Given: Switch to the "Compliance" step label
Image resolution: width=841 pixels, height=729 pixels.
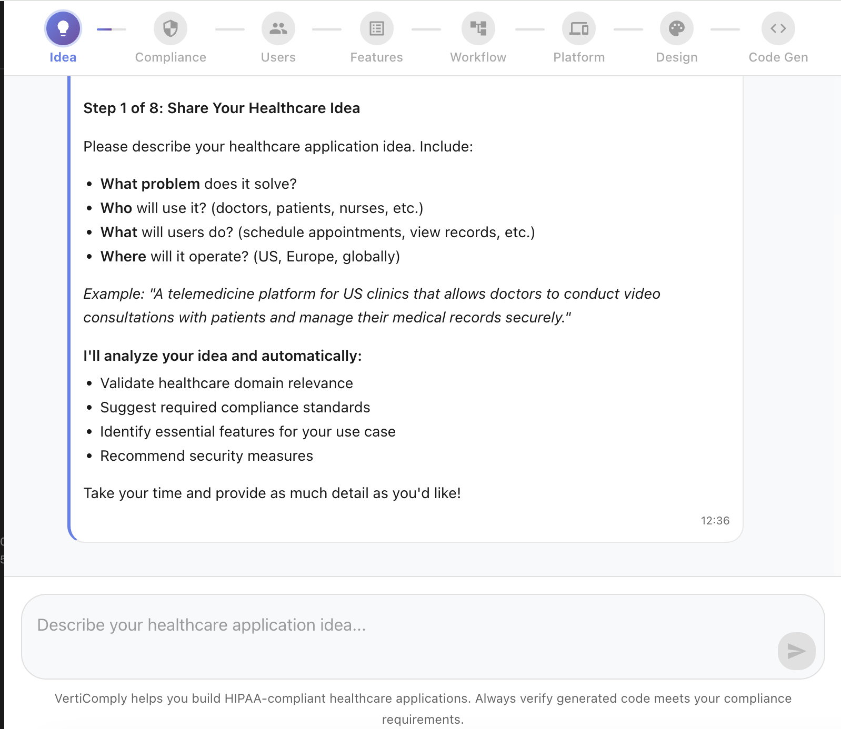Looking at the screenshot, I should pos(171,57).
